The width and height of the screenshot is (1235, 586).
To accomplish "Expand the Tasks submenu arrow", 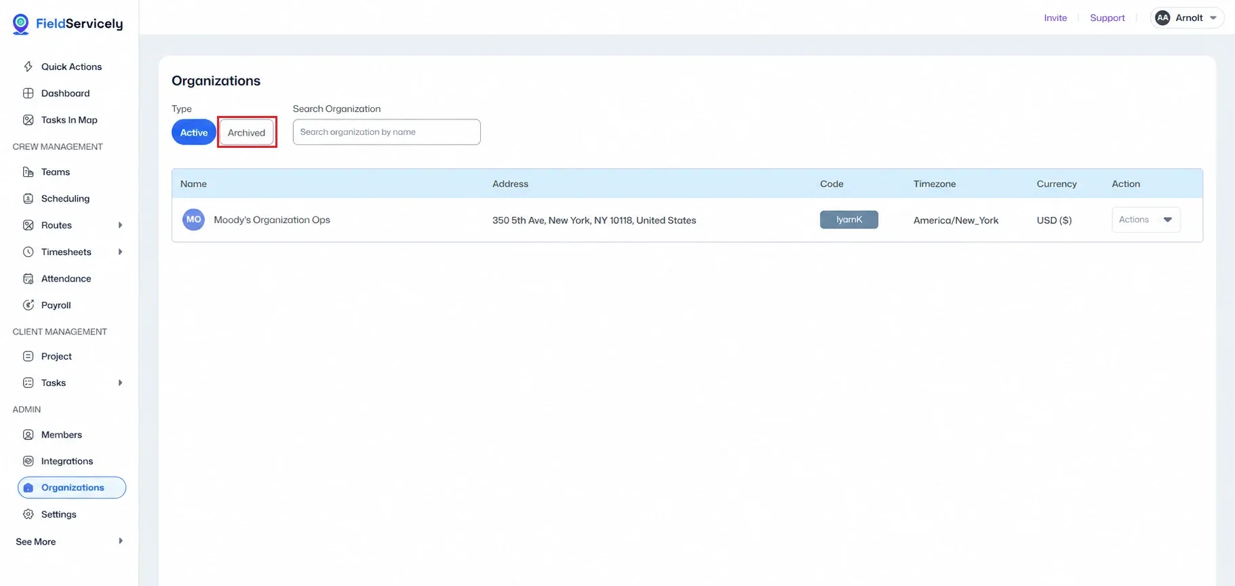I will [120, 383].
